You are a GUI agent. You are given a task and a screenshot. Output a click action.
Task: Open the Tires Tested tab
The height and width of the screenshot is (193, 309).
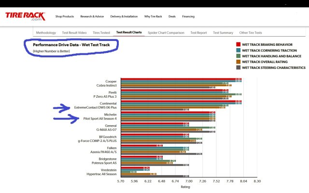point(101,33)
